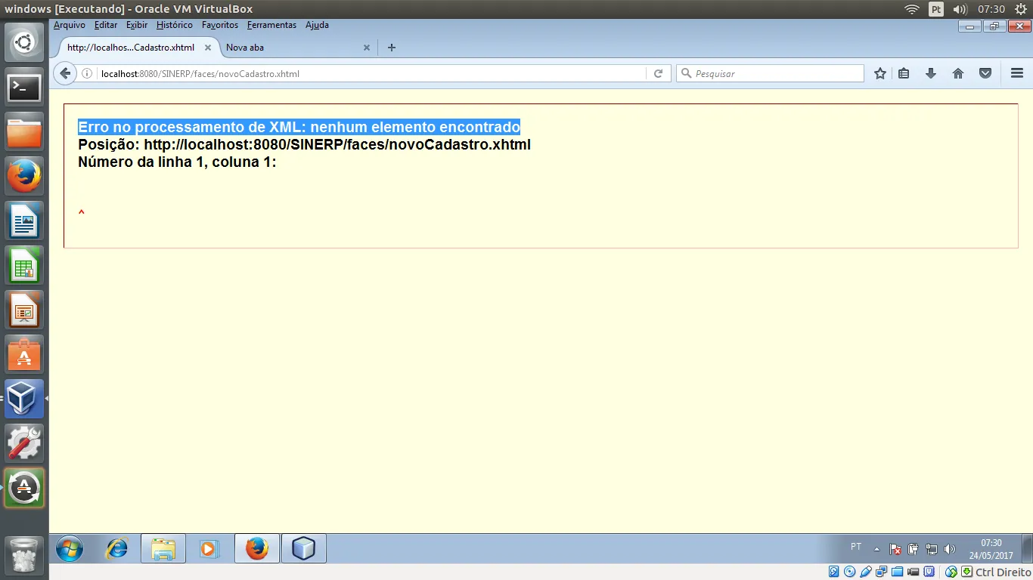This screenshot has height=580, width=1033.
Task: Open Ubuntu session power menu
Action: pyautogui.click(x=1021, y=9)
